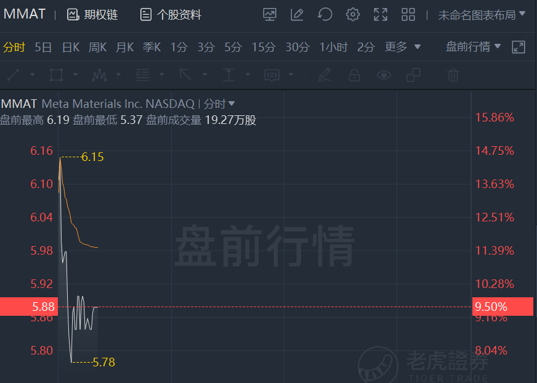Image resolution: width=537 pixels, height=383 pixels.
Task: Click the edit pencil icon in header
Action: pyautogui.click(x=297, y=15)
